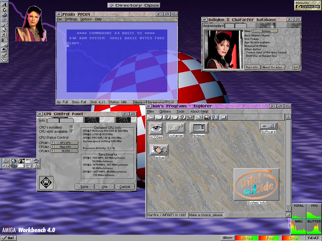Click the 3D icon in left dock

[x=4, y=15]
